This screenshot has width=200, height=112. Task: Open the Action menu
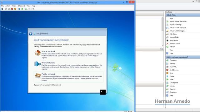(7, 6)
